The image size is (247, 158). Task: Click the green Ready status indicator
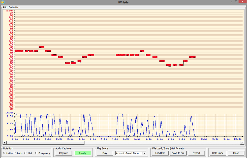click(x=83, y=153)
